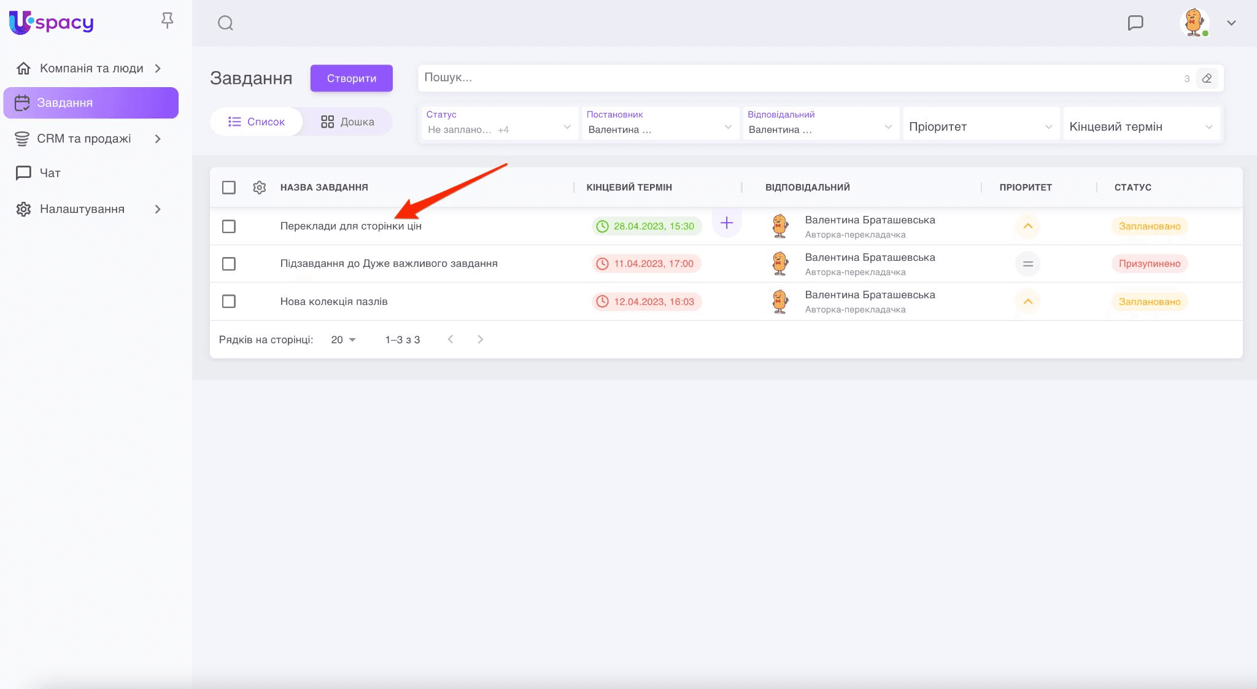The image size is (1257, 689).
Task: Open task 'Підзавдання до Дуже важливого завдання'
Action: coord(389,264)
